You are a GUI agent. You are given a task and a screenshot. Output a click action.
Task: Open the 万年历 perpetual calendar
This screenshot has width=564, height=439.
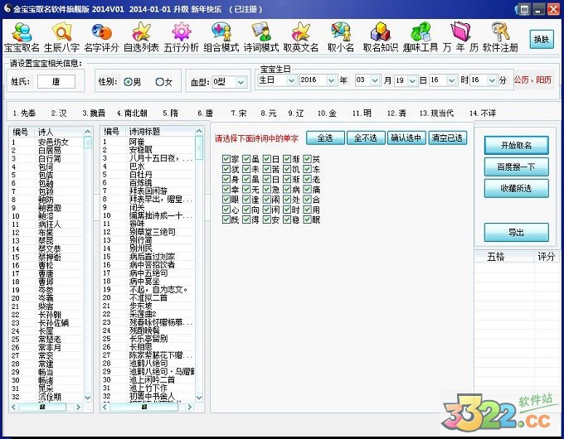coord(460,37)
